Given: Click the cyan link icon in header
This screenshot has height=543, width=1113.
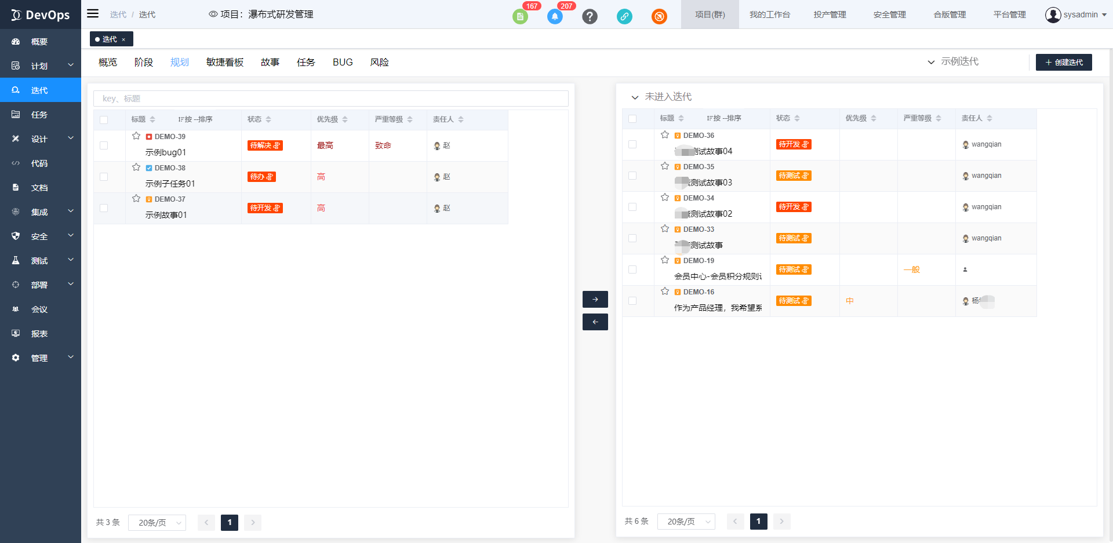Looking at the screenshot, I should [x=624, y=17].
